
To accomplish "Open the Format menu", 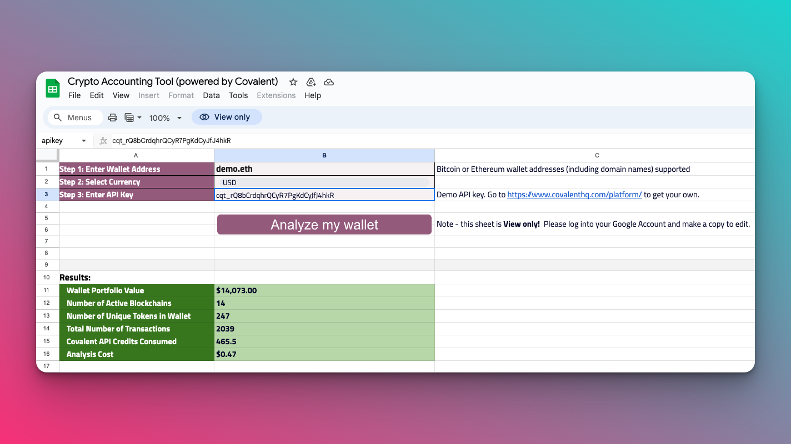I will (x=181, y=95).
